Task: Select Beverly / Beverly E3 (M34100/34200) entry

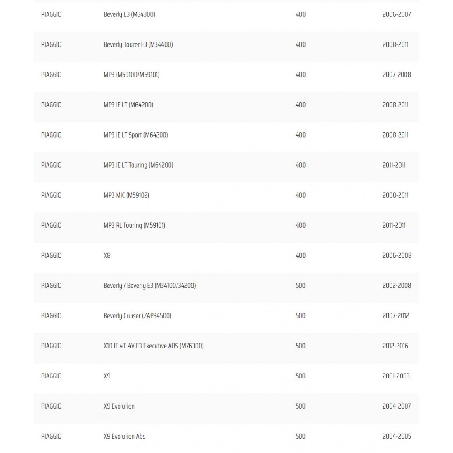Action: tap(149, 285)
